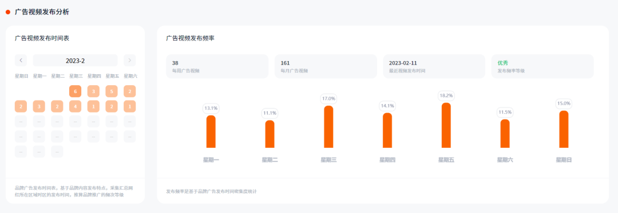The image size is (618, 213).
Task: Click the 13.1% bar label
Action: pyautogui.click(x=211, y=108)
